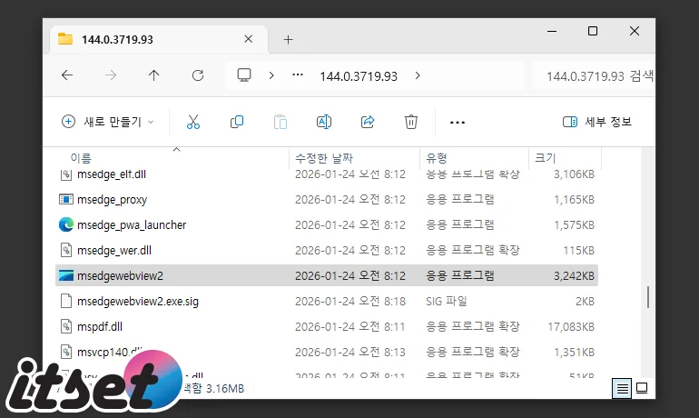The width and height of the screenshot is (699, 418).
Task: Click the msedge_wer.dll file icon
Action: tap(66, 250)
